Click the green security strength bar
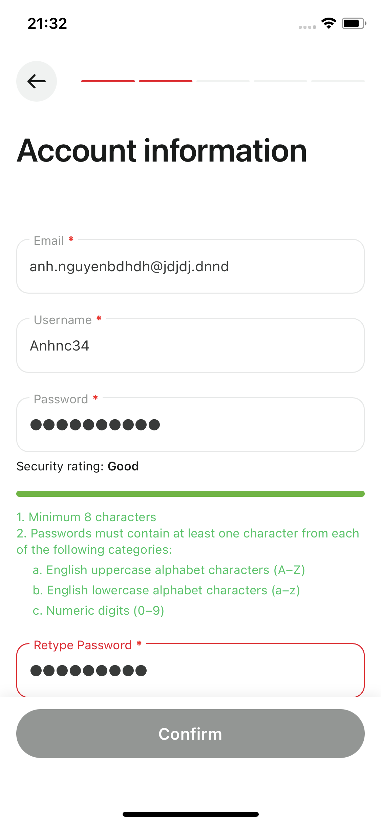Viewport: 381px width, 825px height. pos(190,494)
